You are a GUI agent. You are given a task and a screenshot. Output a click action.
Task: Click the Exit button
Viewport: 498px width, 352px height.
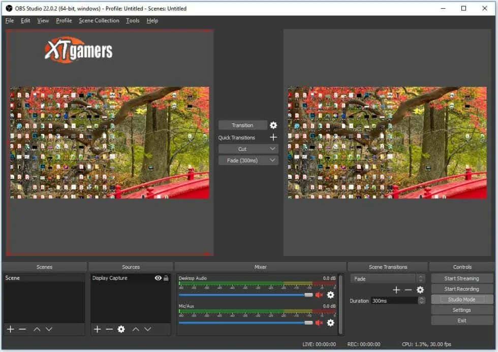click(x=462, y=321)
